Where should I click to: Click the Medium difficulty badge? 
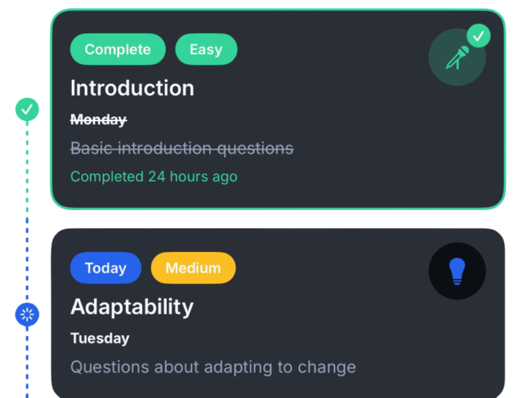(x=193, y=268)
